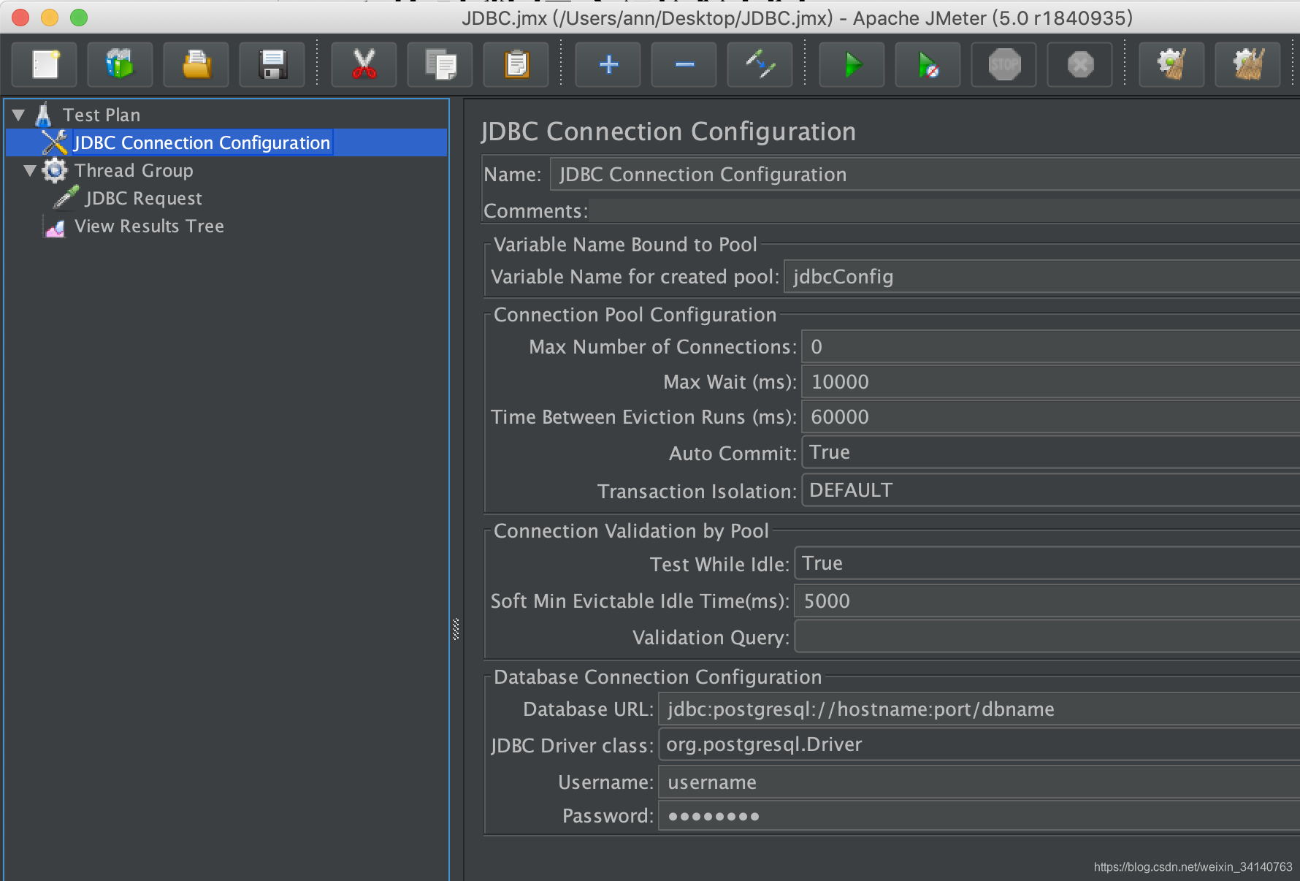This screenshot has width=1300, height=881.
Task: Click the JDBC Driver class field
Action: click(979, 745)
